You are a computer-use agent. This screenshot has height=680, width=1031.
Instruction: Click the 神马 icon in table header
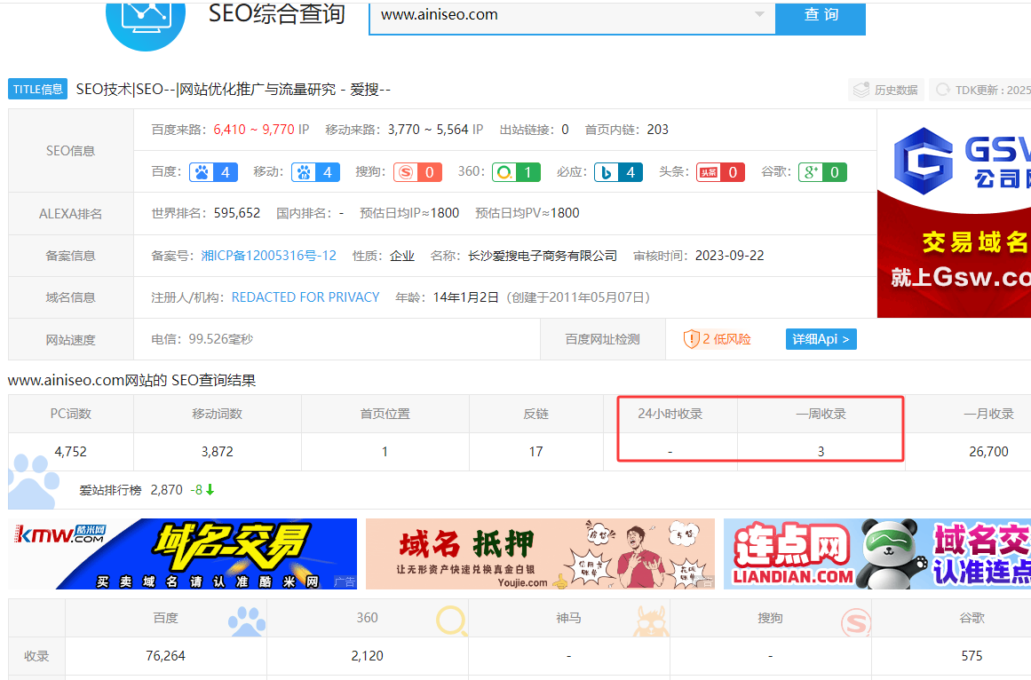[651, 621]
